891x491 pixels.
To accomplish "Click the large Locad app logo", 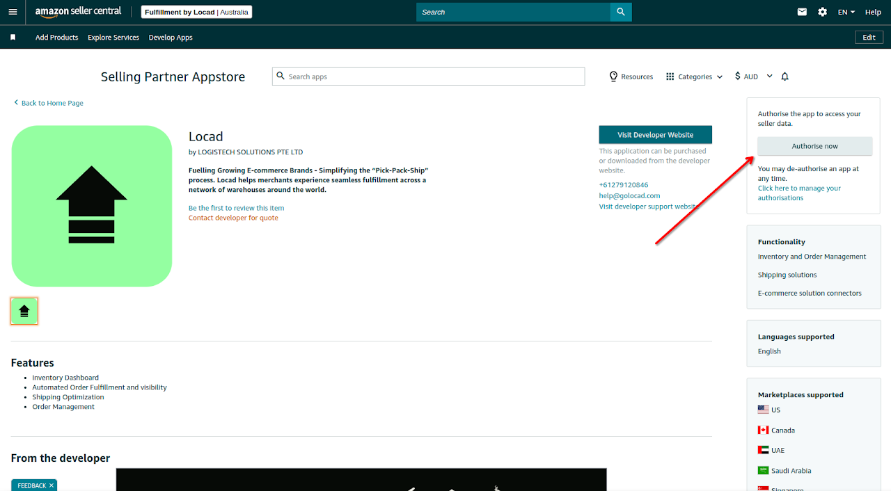I will (x=92, y=206).
